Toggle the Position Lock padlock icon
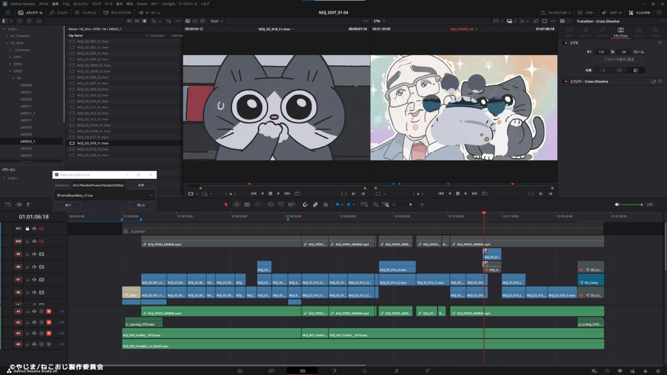667x375 pixels. 325,204
